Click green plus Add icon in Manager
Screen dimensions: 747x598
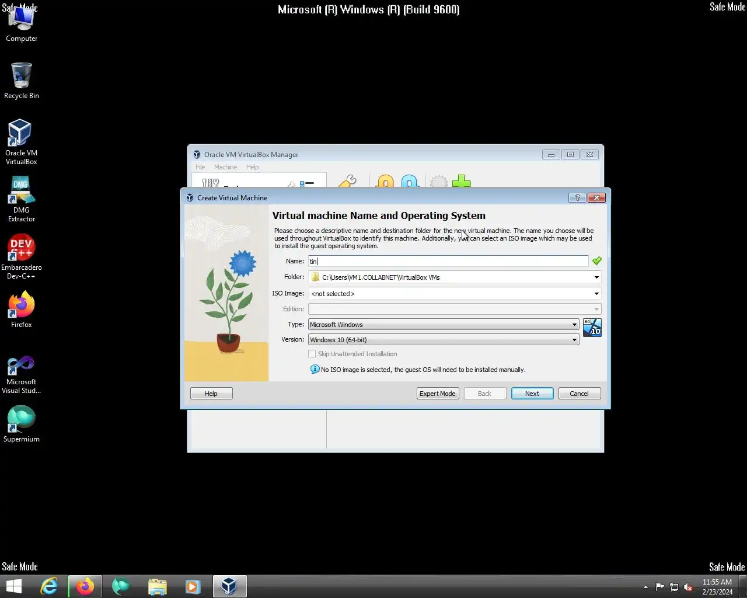(461, 182)
